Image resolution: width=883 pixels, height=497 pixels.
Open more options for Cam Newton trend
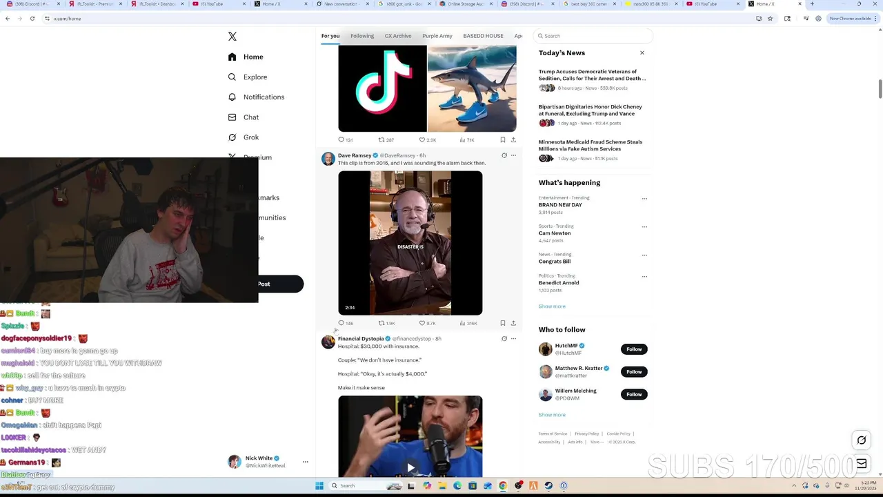click(x=644, y=227)
